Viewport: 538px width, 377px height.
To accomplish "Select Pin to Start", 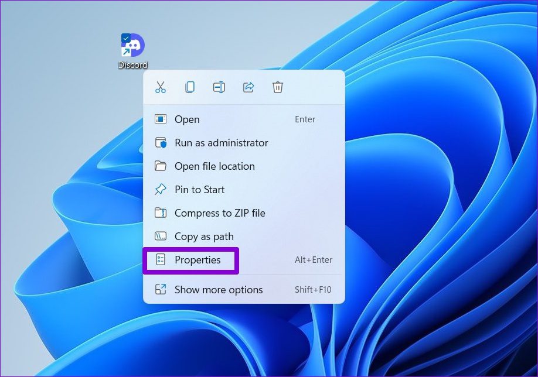I will 244,190.
